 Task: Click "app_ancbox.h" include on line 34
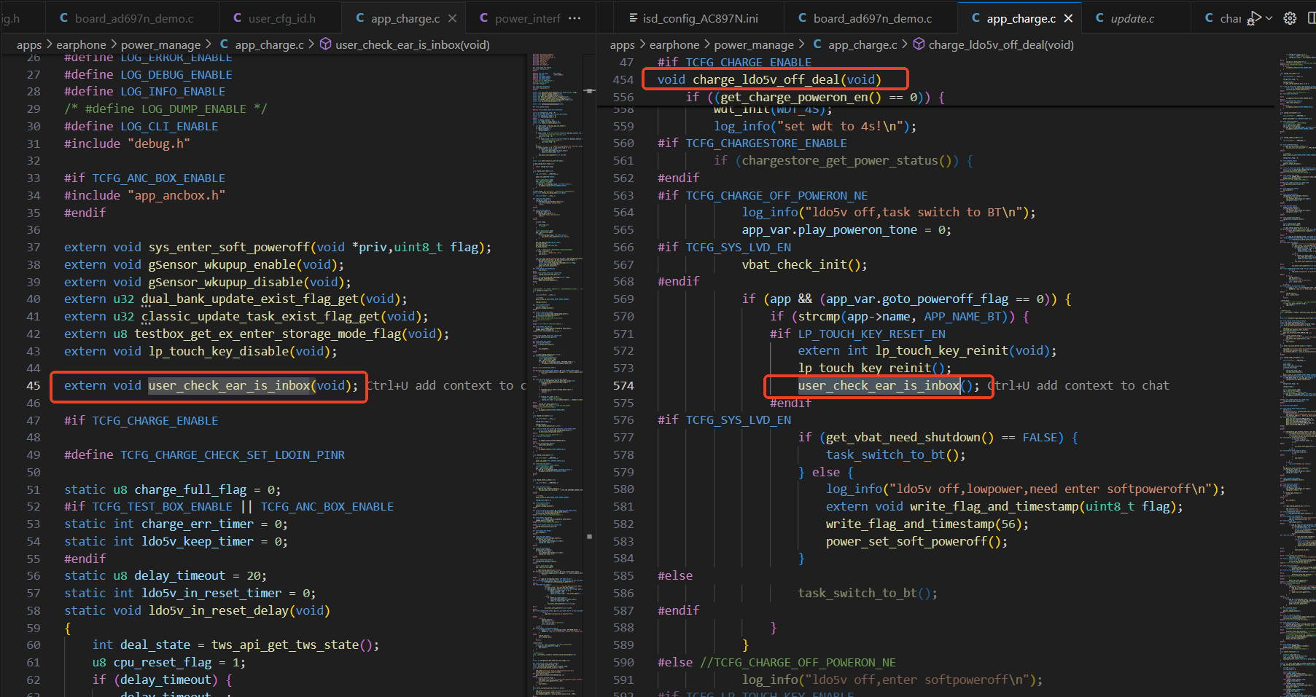pos(176,195)
